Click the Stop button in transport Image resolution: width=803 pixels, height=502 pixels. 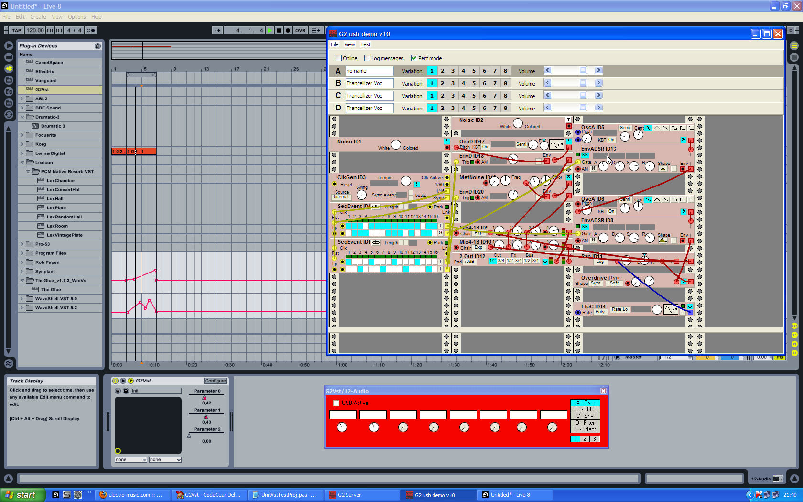[x=279, y=30]
